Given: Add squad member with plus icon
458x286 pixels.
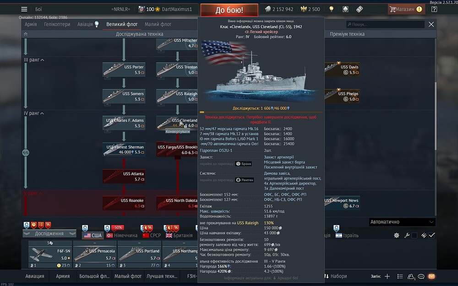Looking at the screenshot, I should (387, 276).
